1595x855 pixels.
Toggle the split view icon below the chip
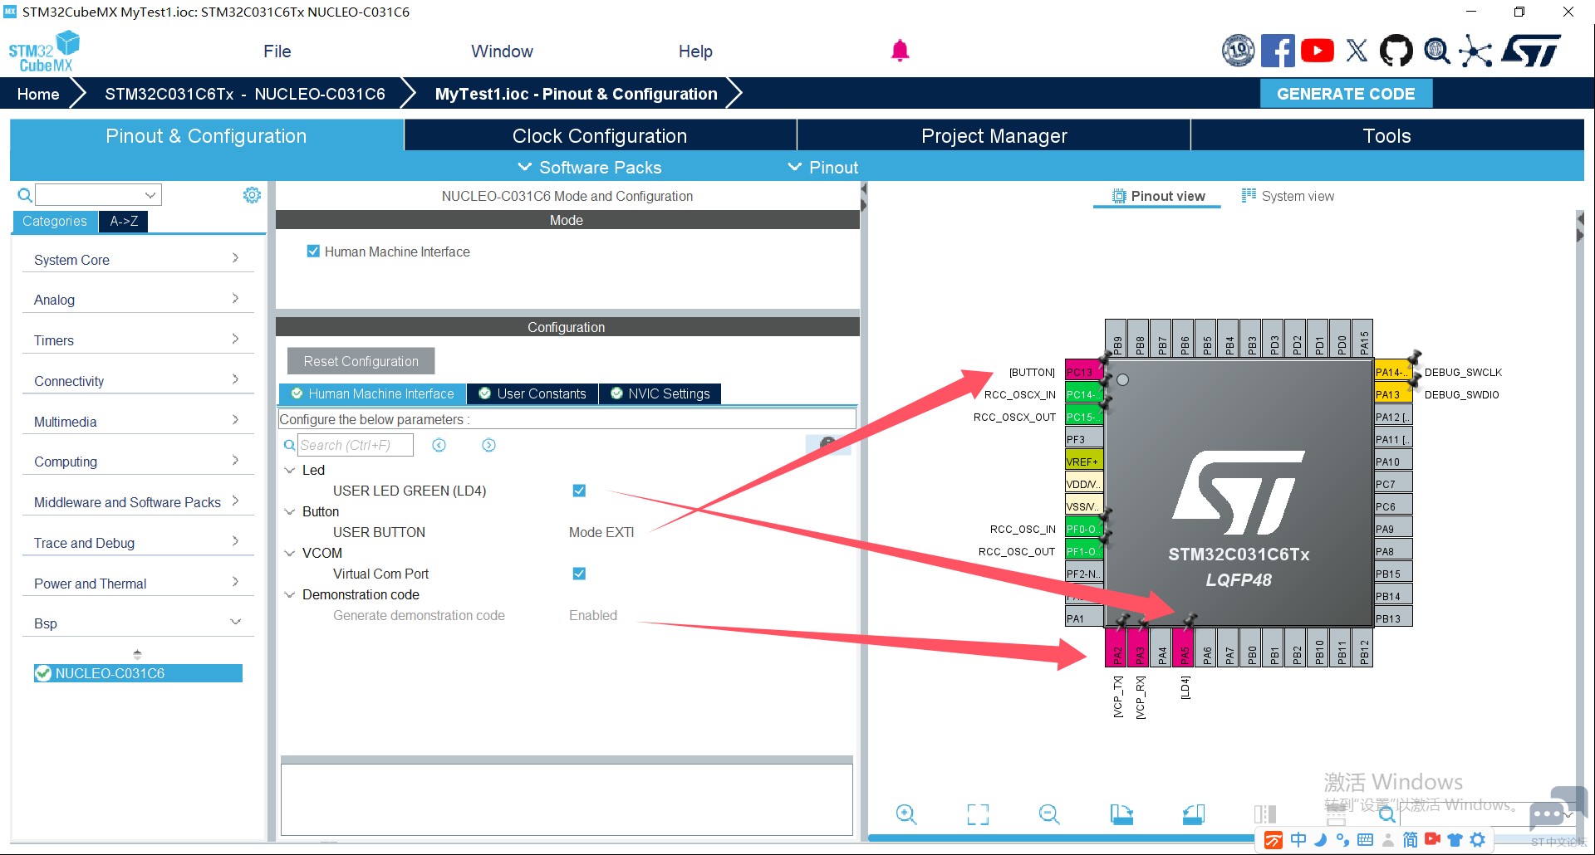[1265, 814]
